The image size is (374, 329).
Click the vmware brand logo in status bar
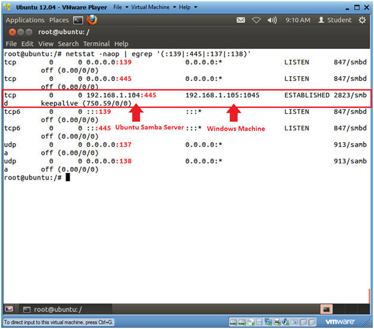340,322
